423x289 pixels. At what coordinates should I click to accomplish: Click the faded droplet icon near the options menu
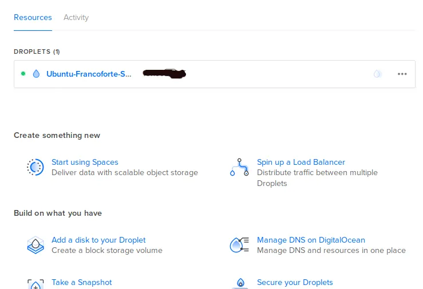[377, 74]
